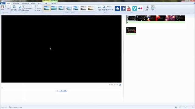Click the status bar progress icon
The height and width of the screenshot is (109, 195).
coord(10,107)
